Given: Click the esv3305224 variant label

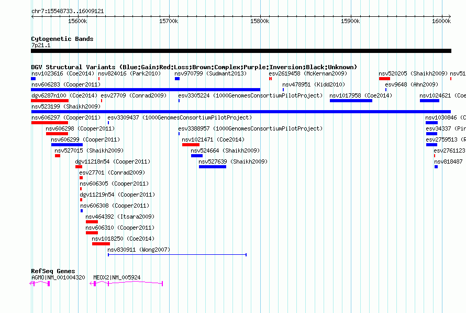Looking at the screenshot, I should click(x=250, y=95).
